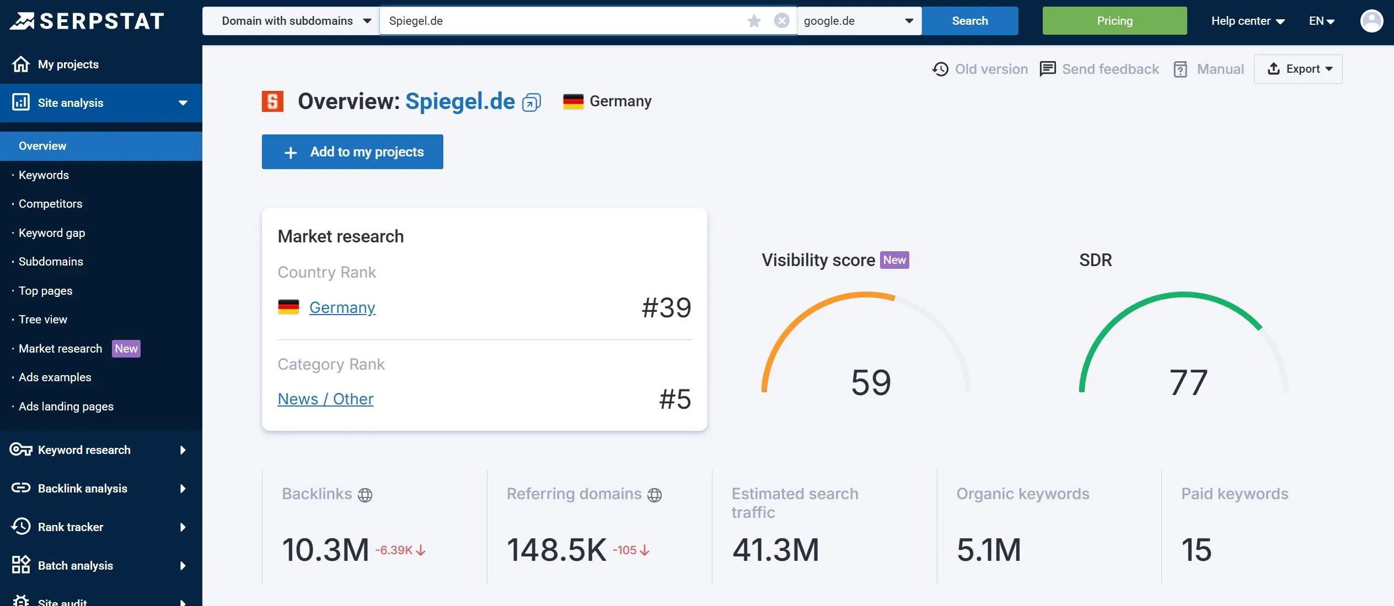Expand the Keyword research section arrow

[183, 450]
